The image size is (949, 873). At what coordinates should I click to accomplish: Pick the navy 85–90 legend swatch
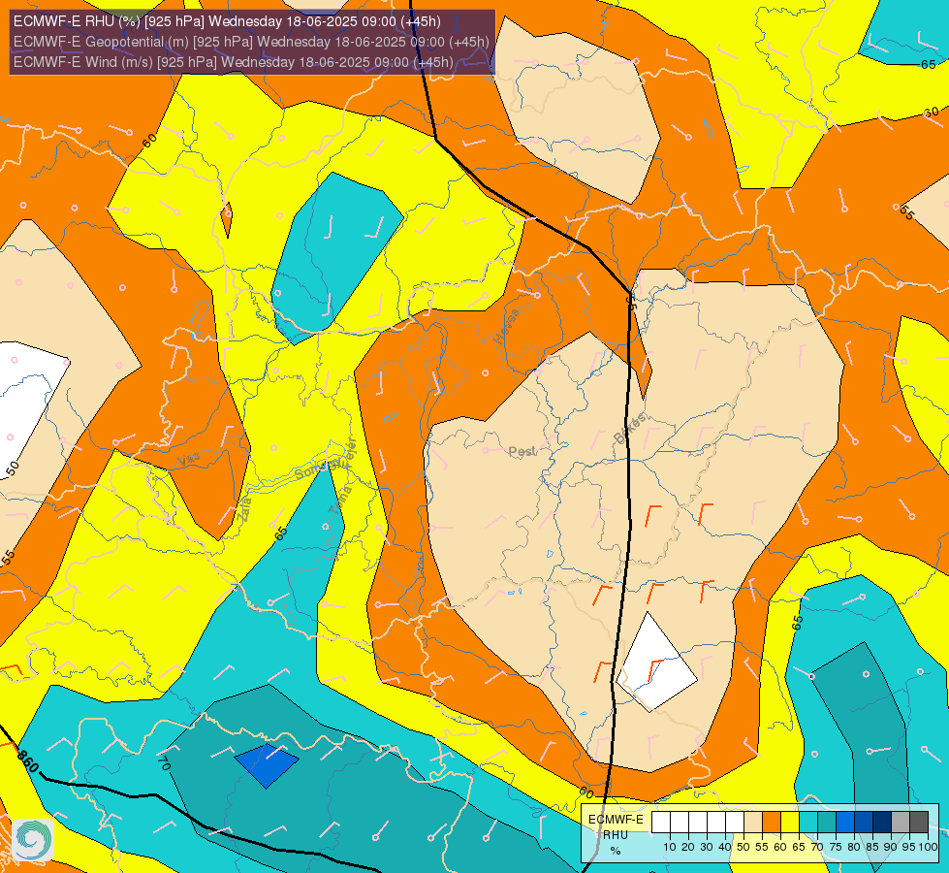882,822
